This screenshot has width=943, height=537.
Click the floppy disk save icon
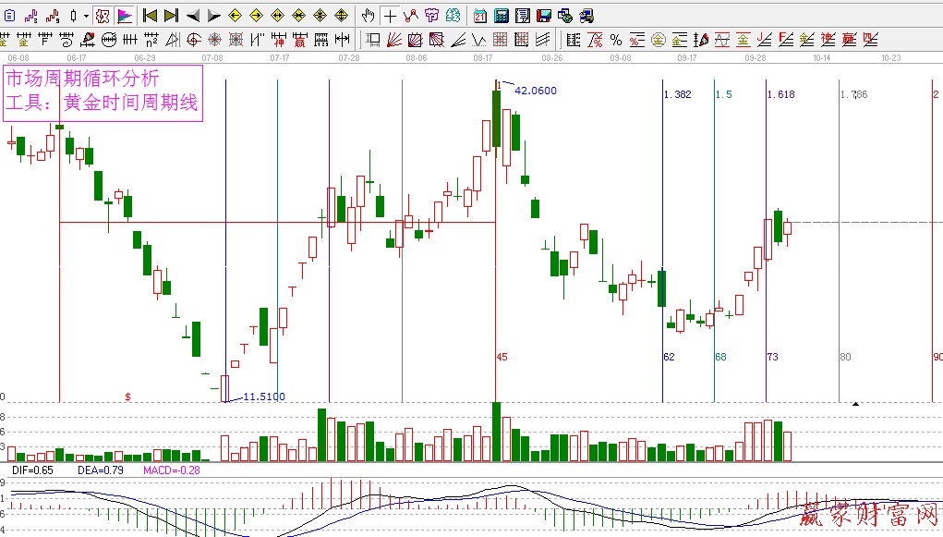point(543,16)
